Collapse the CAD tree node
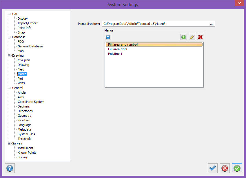Screen dimensions: 246x178 click(x=9, y=14)
